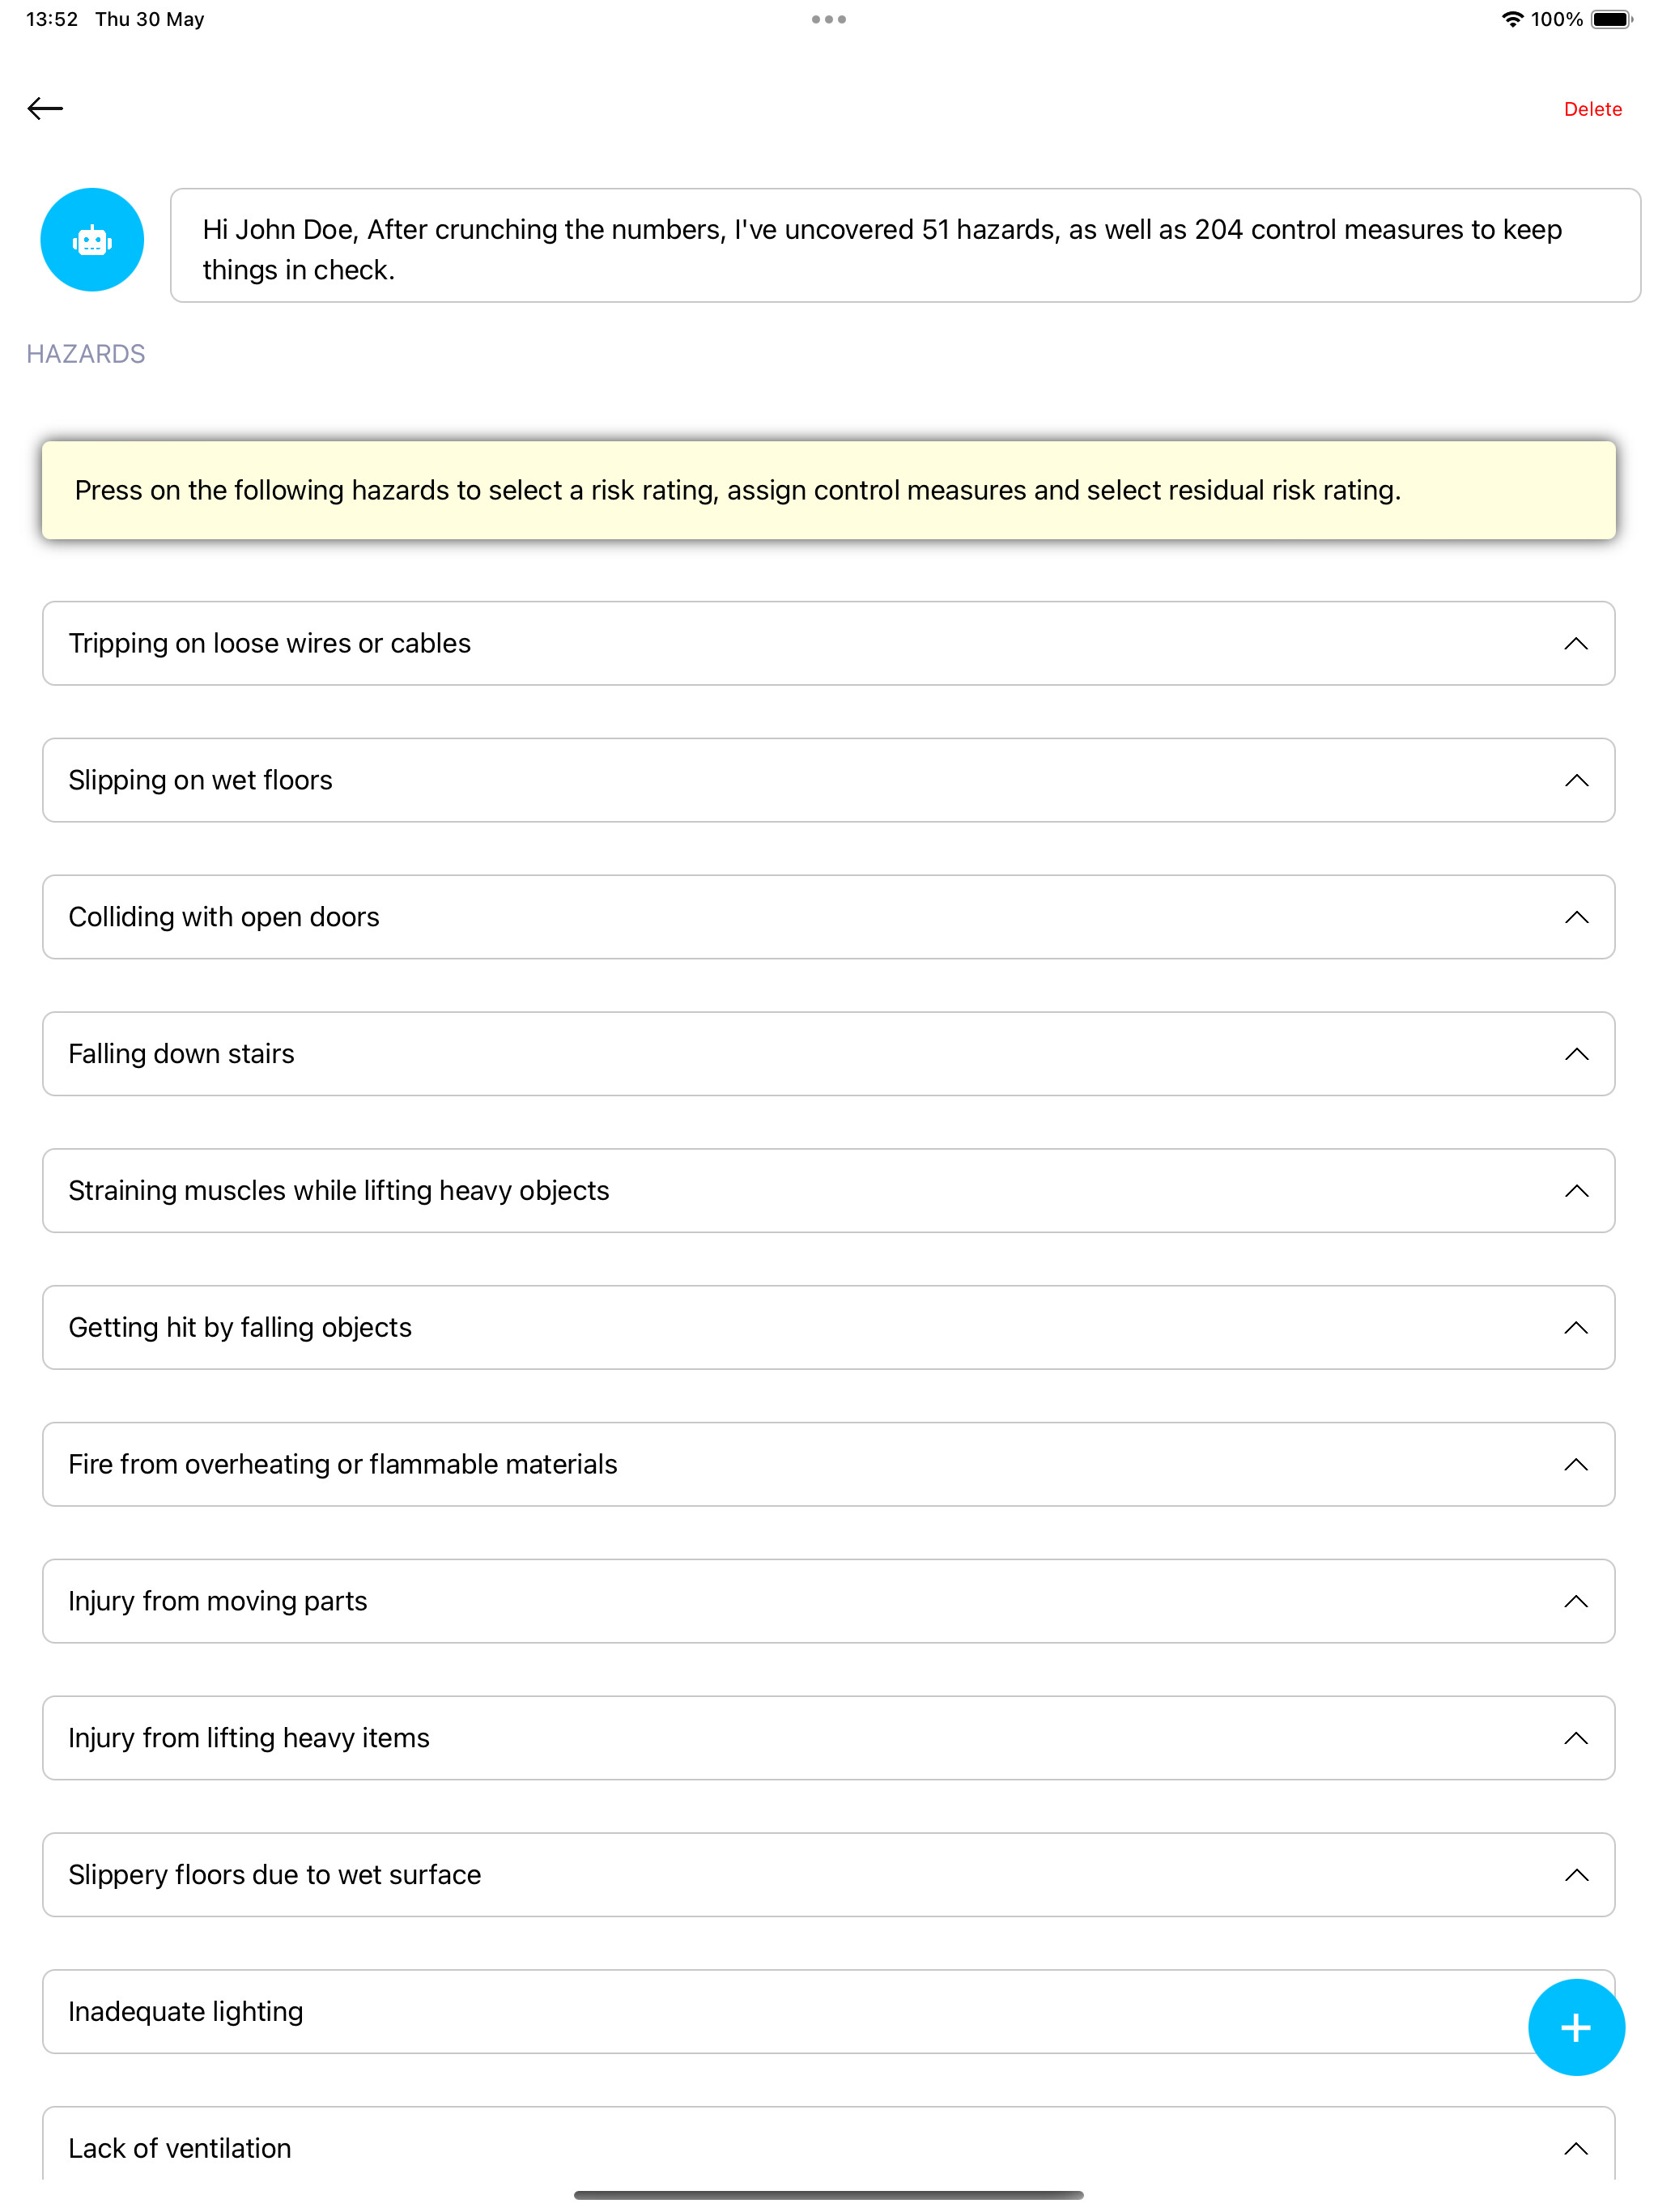Tap the Wi-Fi status icon
Screen dimensions: 1658x2212
(x=1512, y=19)
